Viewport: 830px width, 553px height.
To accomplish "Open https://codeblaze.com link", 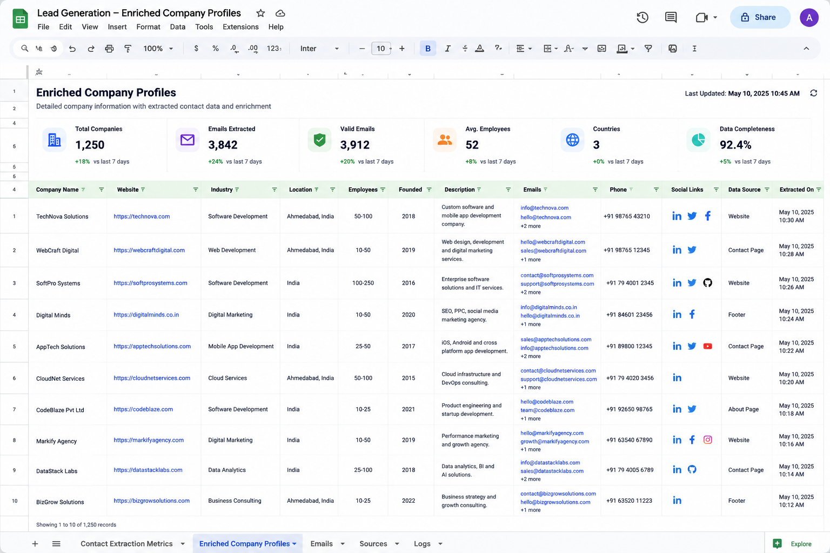I will (x=143, y=409).
